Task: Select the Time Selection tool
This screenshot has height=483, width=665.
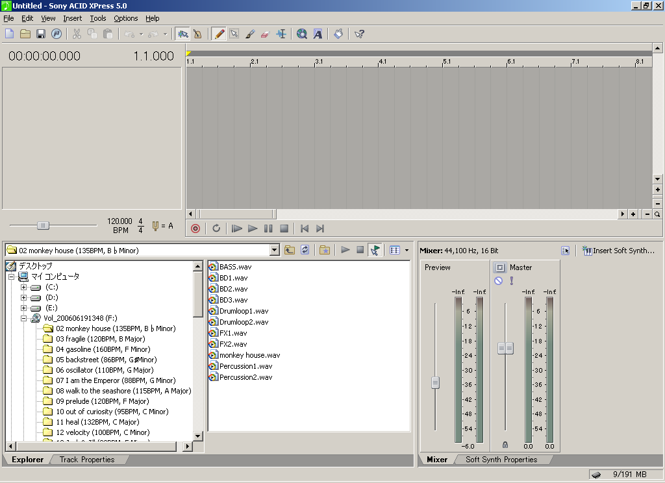Action: click(281, 34)
